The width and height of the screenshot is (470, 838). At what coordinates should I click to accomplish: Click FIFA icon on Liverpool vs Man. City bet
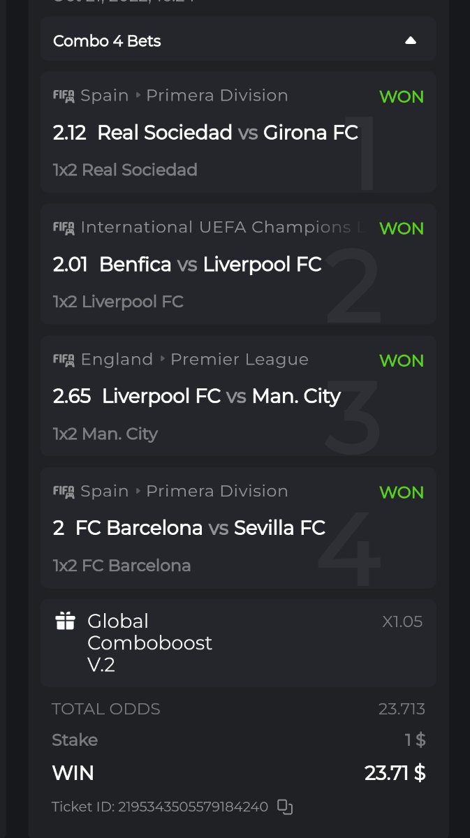tap(64, 360)
